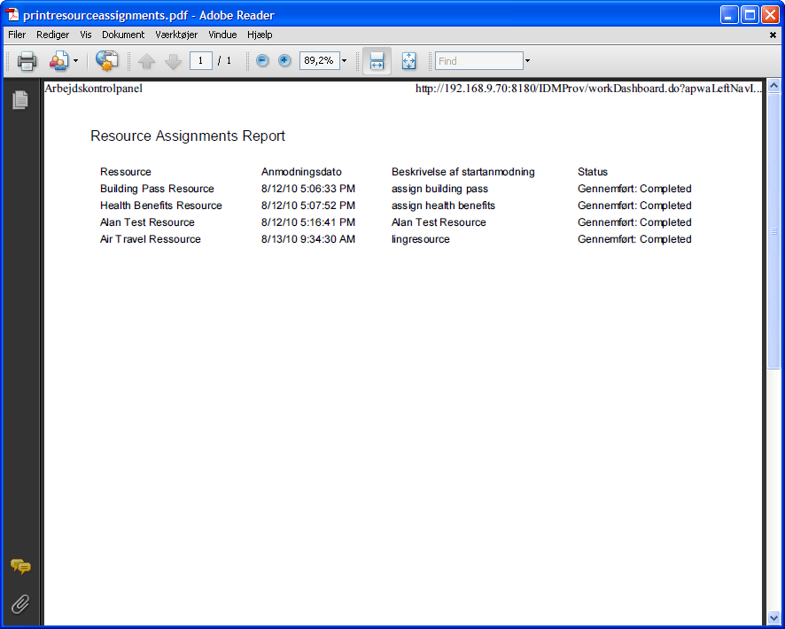Screen dimensions: 785x629
Task: Open the Rediger menu
Action: pyautogui.click(x=52, y=35)
